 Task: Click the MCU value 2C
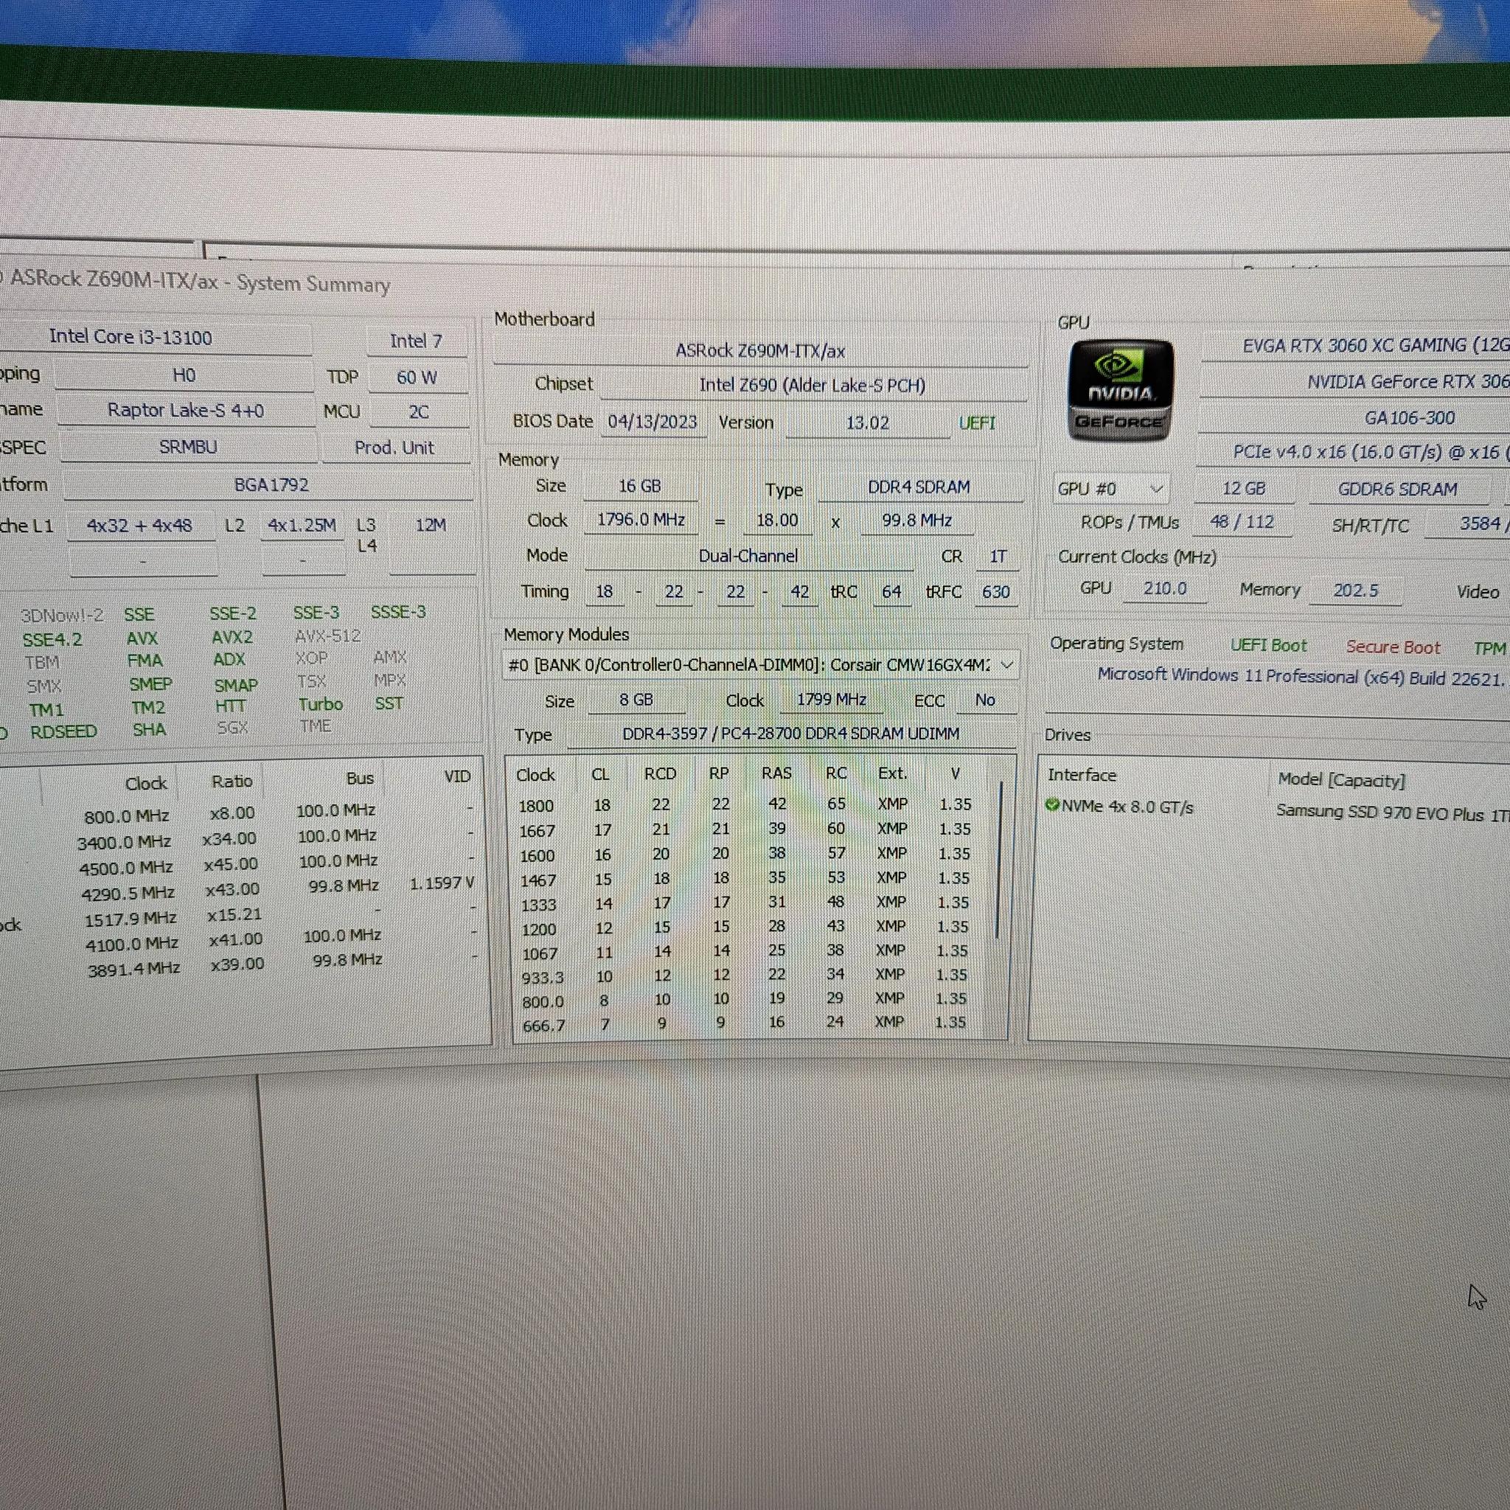pos(419,412)
